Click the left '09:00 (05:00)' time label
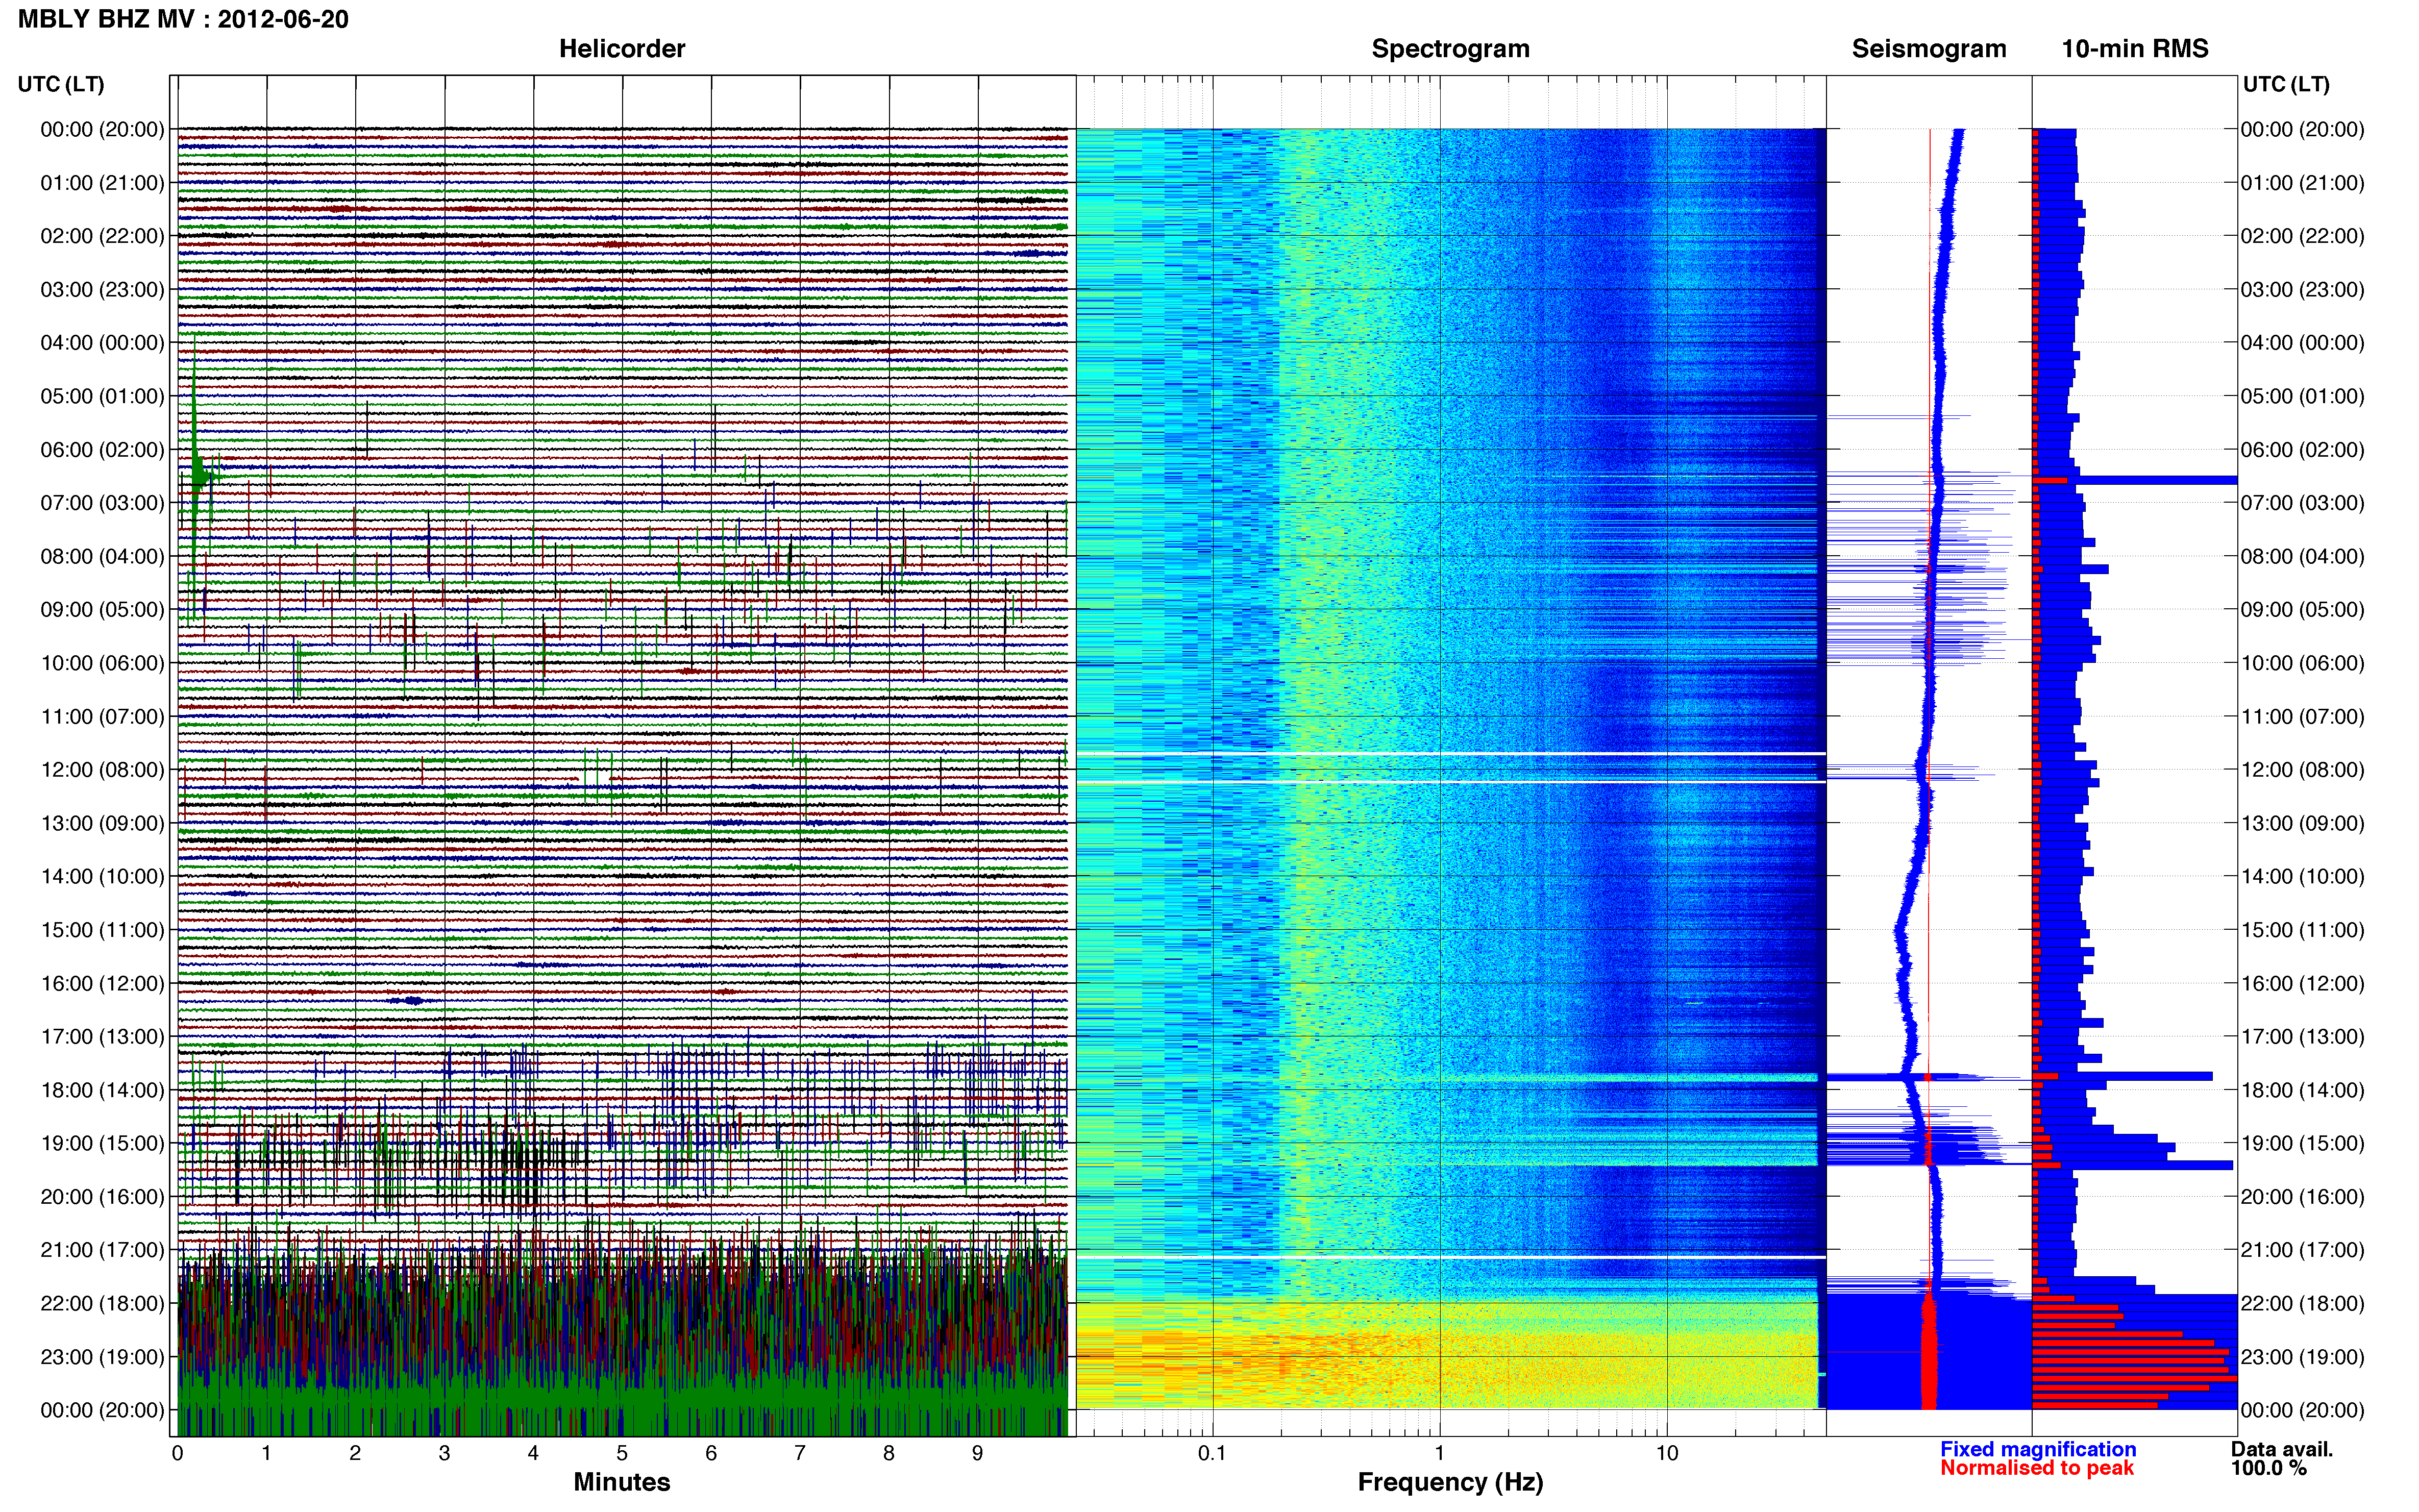 (x=102, y=610)
